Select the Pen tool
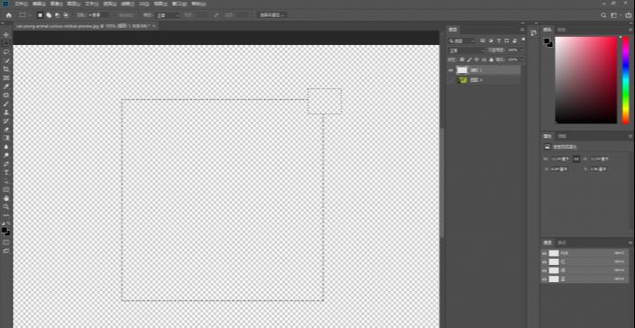Viewport: 635px width, 328px height. point(6,164)
